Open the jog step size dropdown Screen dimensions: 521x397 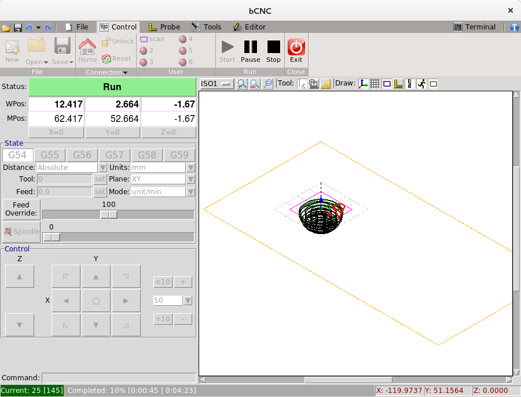(188, 300)
